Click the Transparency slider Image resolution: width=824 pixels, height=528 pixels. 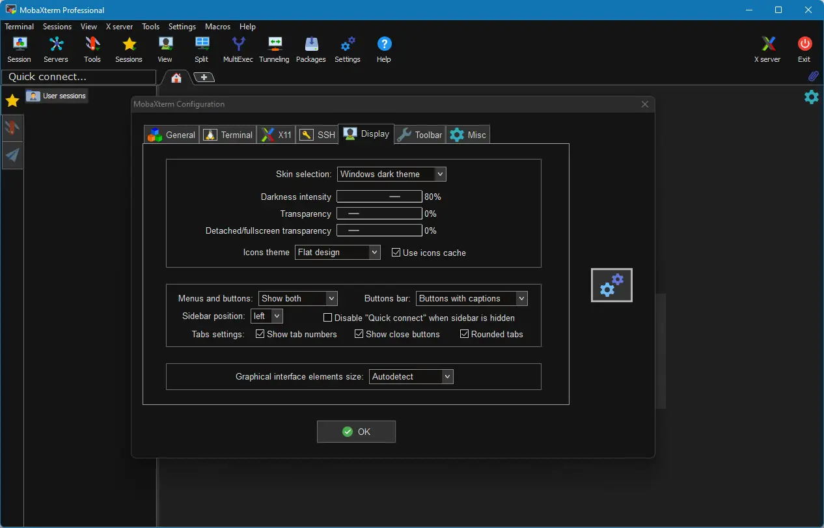(379, 214)
